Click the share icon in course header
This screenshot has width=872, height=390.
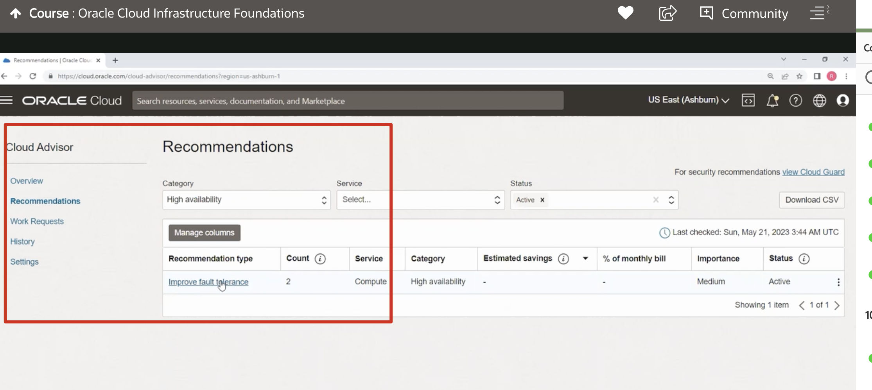point(667,13)
